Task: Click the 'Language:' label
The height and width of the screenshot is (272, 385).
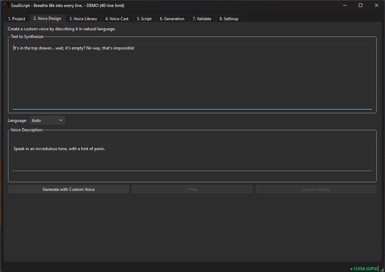Action: pyautogui.click(x=17, y=120)
